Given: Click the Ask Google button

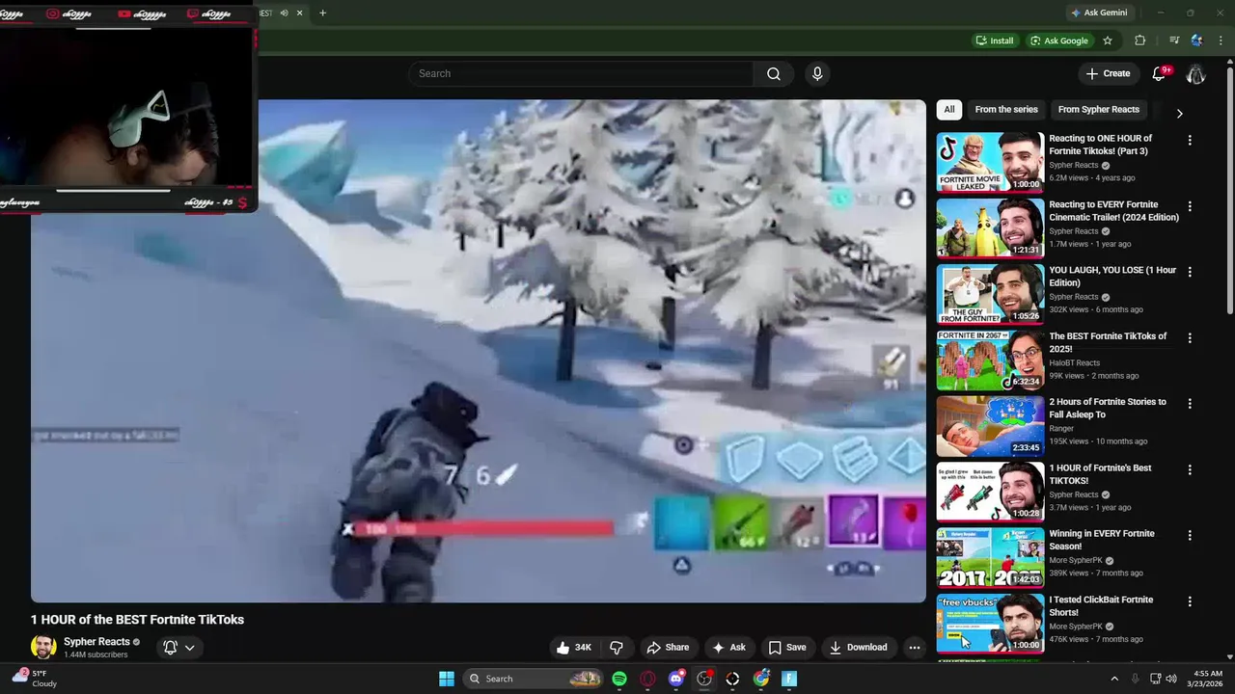Looking at the screenshot, I should [1058, 40].
